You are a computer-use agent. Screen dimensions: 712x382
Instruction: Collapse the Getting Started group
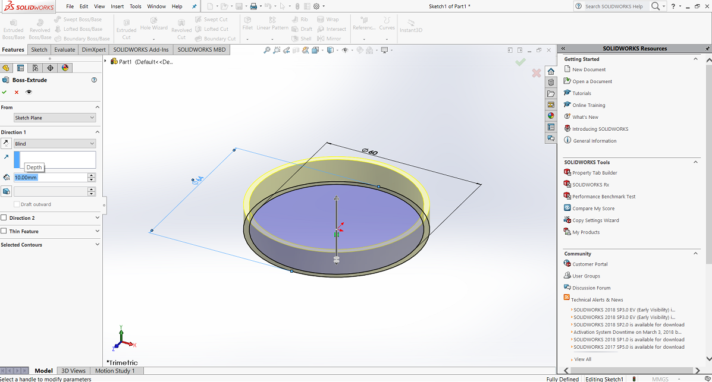(x=696, y=59)
